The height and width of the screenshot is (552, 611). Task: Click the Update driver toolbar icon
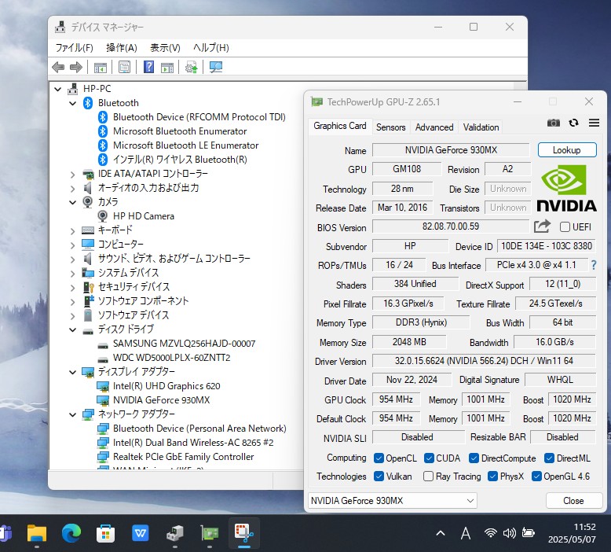point(192,67)
